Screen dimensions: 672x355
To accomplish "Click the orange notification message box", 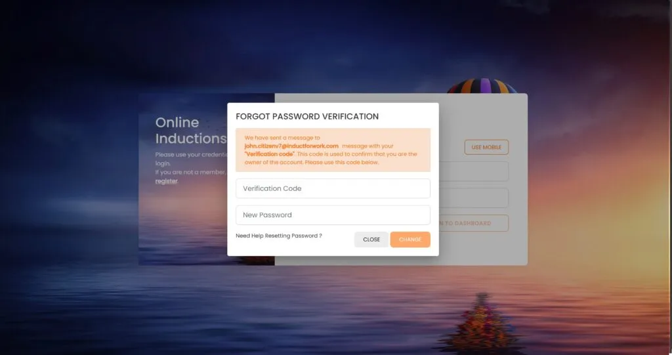I will pos(333,150).
